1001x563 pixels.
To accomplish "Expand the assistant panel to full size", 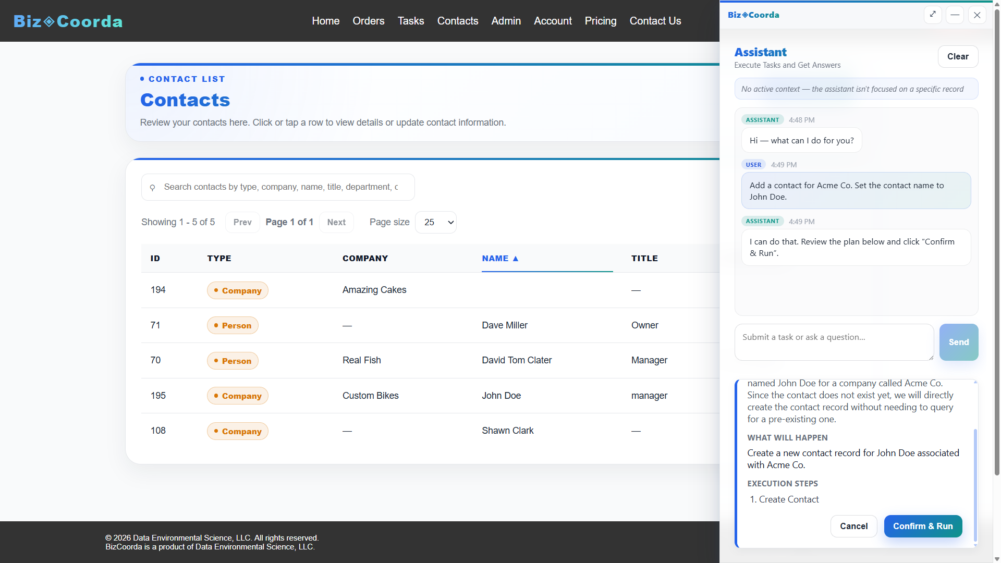I will [933, 15].
